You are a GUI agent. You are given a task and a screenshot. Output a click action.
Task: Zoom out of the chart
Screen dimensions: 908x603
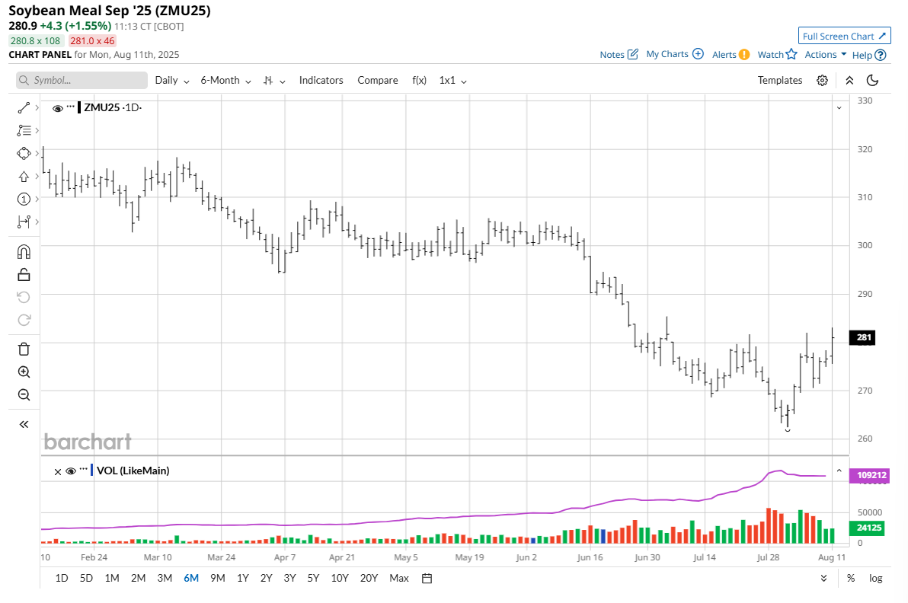[x=24, y=394]
